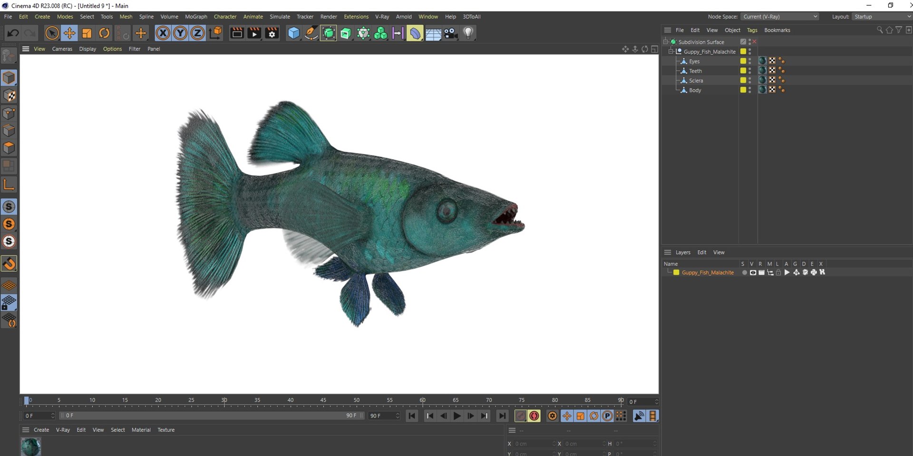Open the Node Space dropdown
This screenshot has height=456, width=913.
tap(780, 17)
